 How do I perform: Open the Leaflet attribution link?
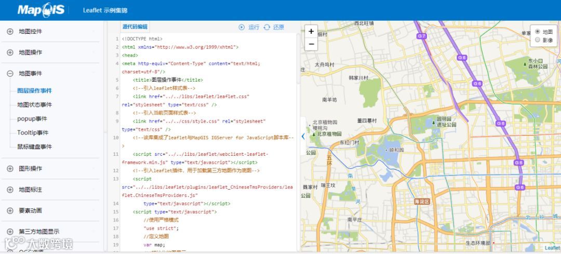pyautogui.click(x=552, y=248)
